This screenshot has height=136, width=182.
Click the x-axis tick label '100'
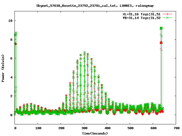click(38, 128)
